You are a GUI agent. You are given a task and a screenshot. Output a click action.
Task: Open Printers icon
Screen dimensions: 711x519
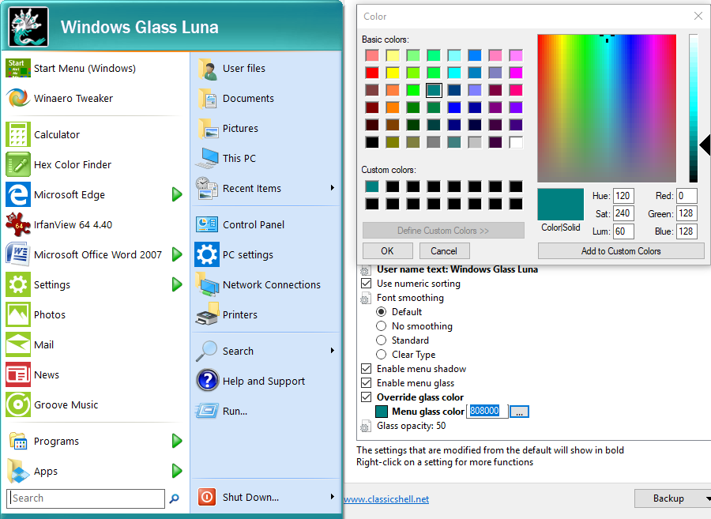[207, 314]
